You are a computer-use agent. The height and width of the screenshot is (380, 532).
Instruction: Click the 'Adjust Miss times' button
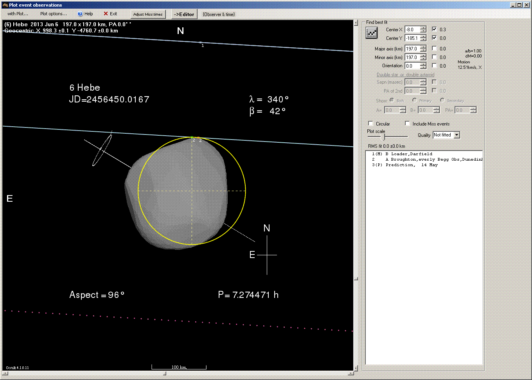[148, 14]
